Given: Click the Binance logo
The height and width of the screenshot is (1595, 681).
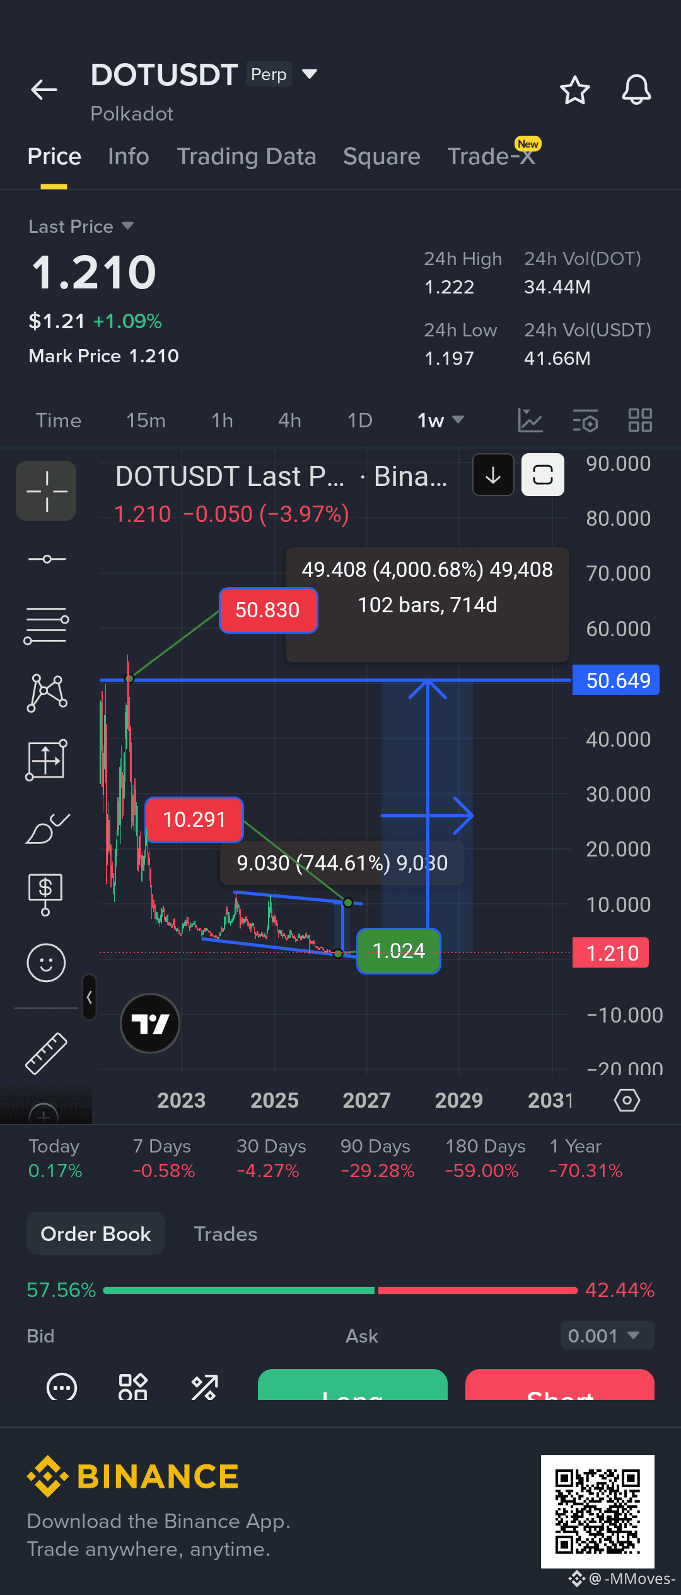Looking at the screenshot, I should tap(133, 1476).
